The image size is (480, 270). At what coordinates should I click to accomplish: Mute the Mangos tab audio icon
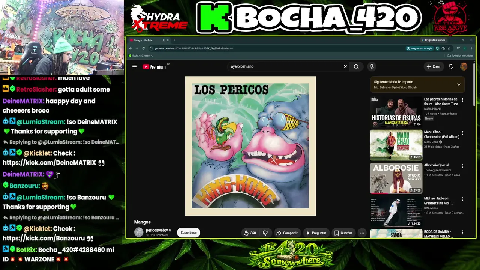[x=163, y=40]
